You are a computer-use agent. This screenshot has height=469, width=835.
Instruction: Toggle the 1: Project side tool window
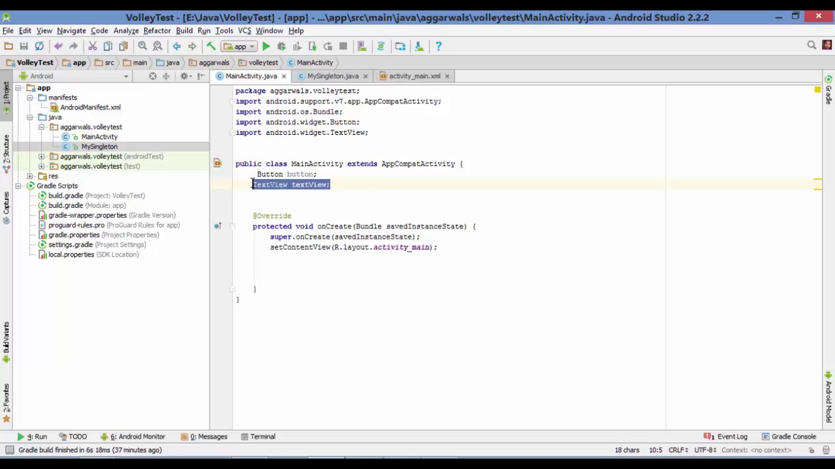pos(6,96)
